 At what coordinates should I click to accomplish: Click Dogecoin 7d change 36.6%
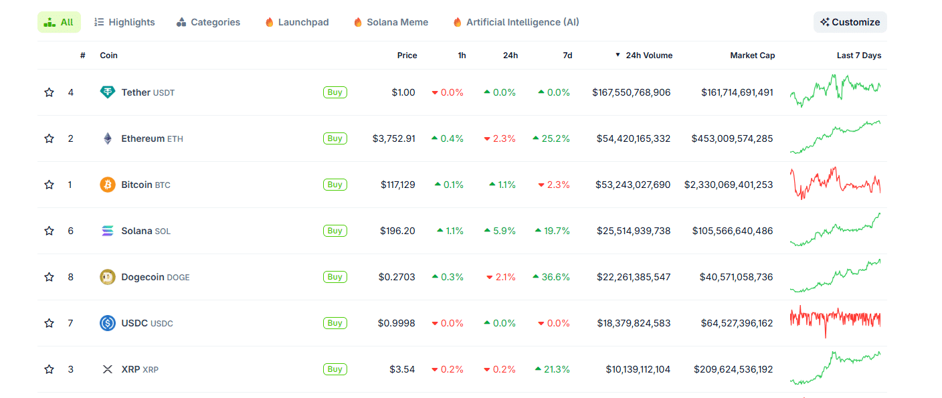tap(551, 277)
